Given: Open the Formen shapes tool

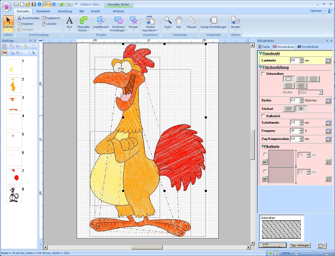Looking at the screenshot, I should (133, 23).
